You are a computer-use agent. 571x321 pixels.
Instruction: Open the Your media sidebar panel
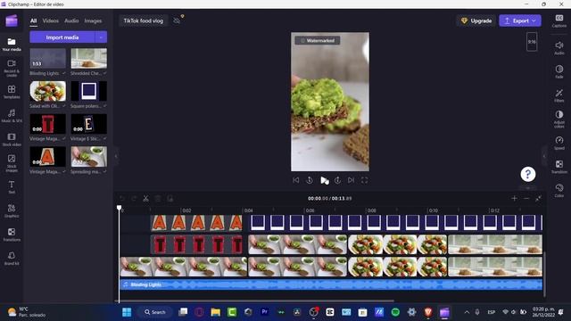(x=12, y=45)
